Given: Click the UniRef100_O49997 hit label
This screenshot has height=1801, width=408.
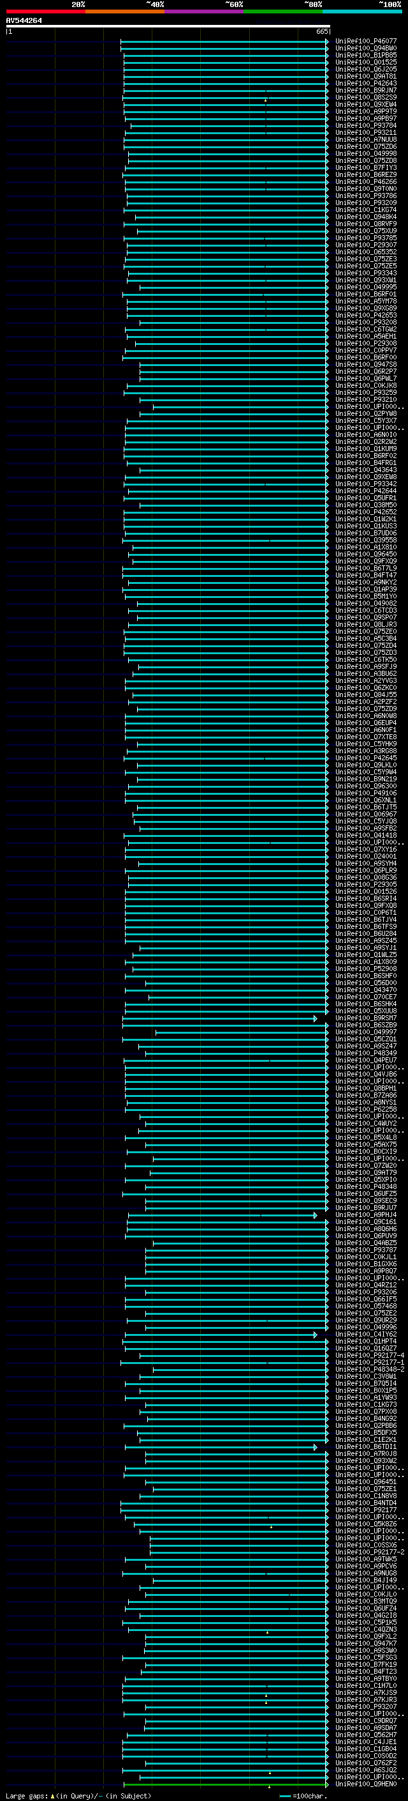Looking at the screenshot, I should click(366, 1032).
